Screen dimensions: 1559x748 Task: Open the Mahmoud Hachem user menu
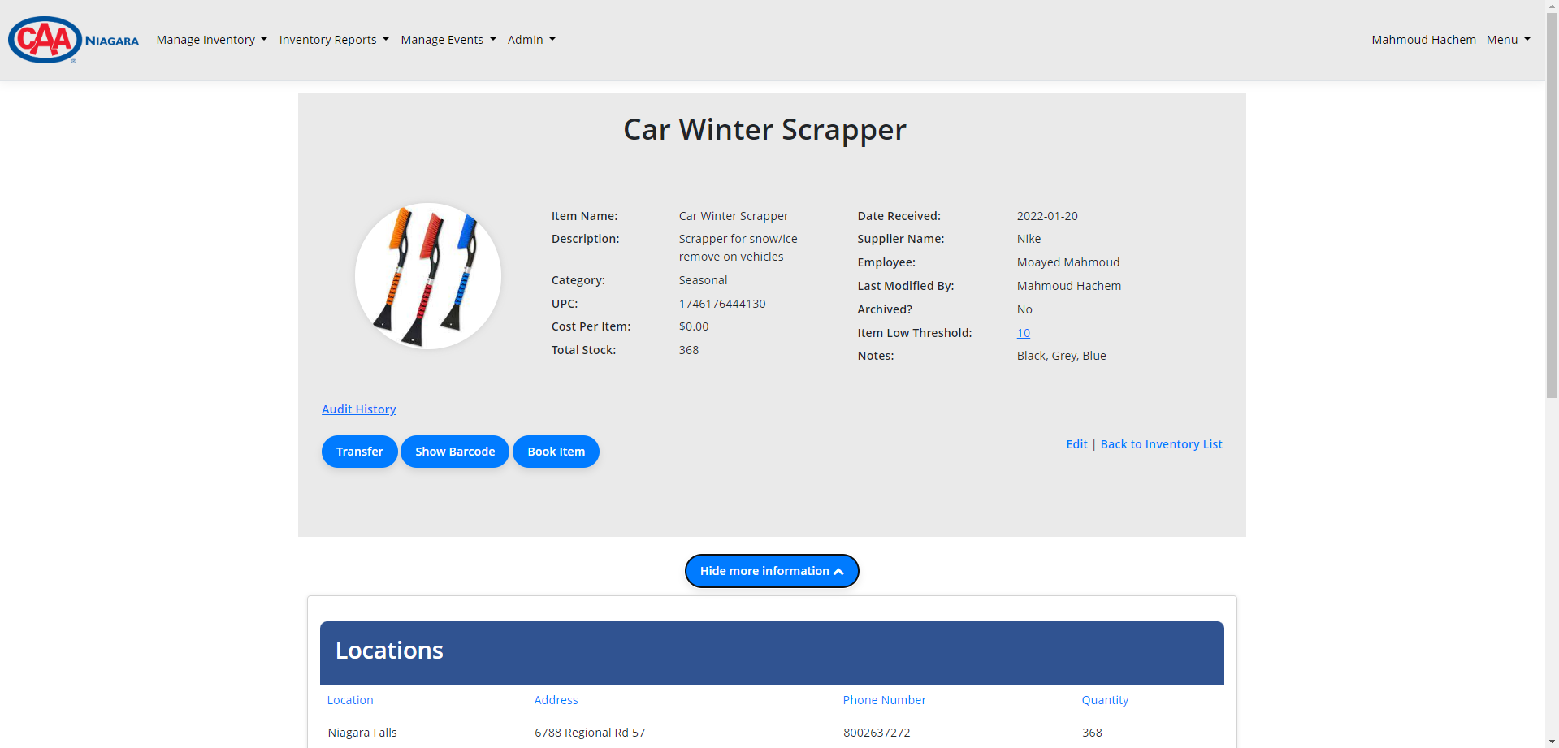tap(1451, 40)
